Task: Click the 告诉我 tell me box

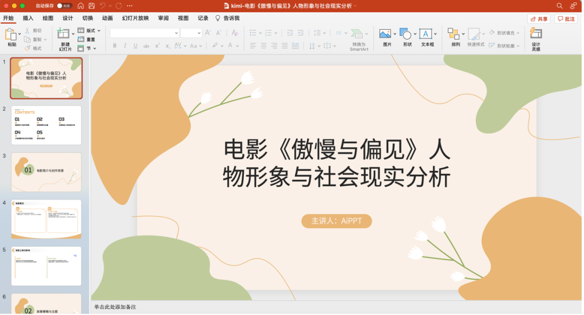Action: click(x=228, y=18)
